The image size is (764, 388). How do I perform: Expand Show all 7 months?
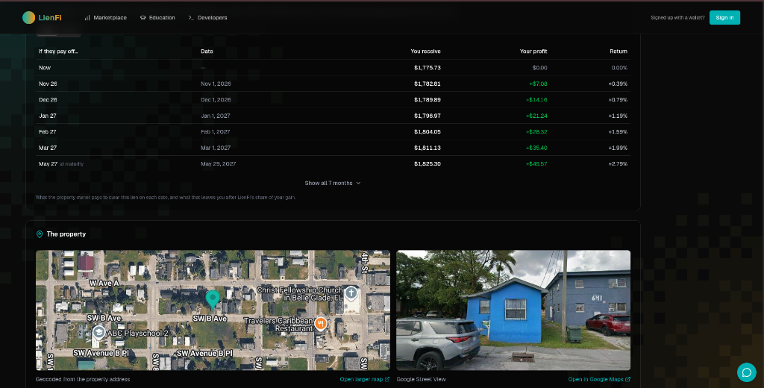(x=332, y=184)
